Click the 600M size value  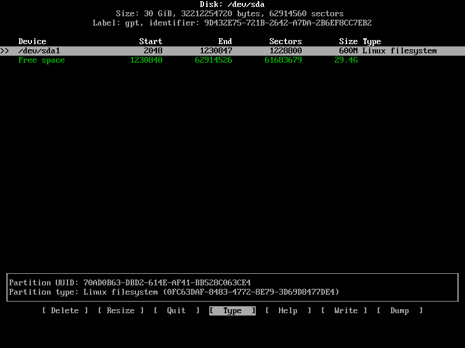point(348,51)
